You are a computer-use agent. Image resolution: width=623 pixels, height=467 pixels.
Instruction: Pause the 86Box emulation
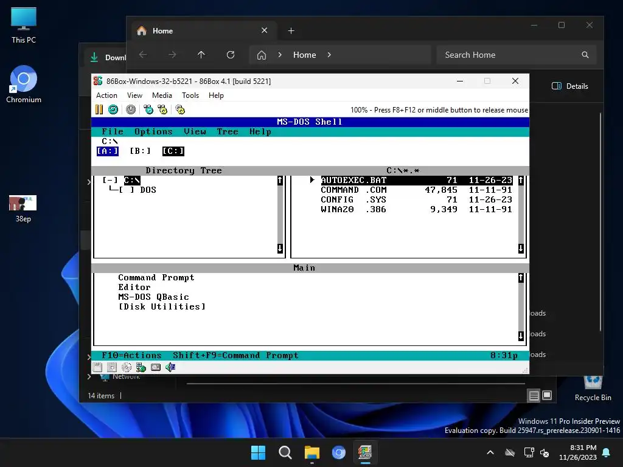(x=99, y=109)
